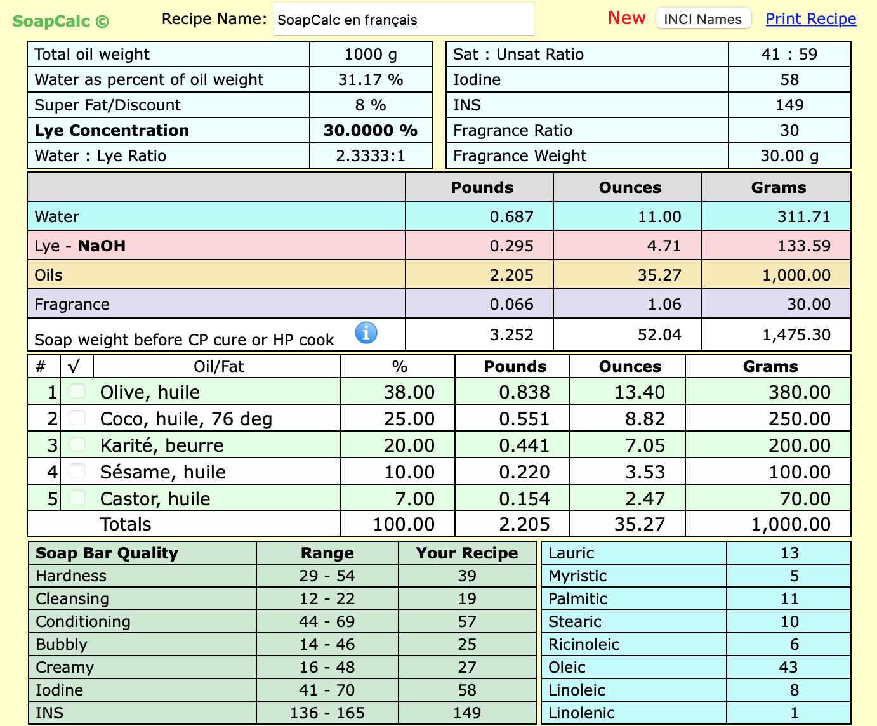The height and width of the screenshot is (726, 877).
Task: Click into the Recipe Name field
Action: pos(404,20)
